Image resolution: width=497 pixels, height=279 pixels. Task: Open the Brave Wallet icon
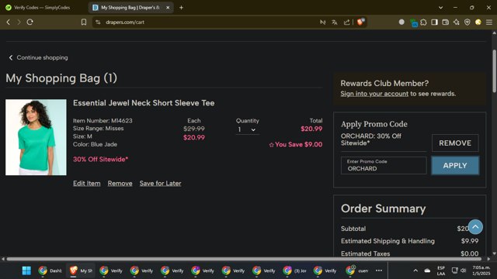tap(445, 22)
